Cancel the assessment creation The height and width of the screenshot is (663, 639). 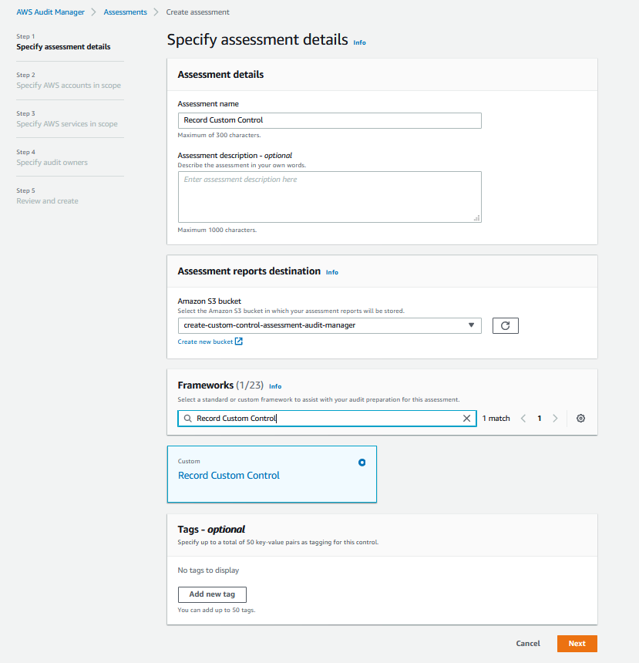(x=528, y=643)
